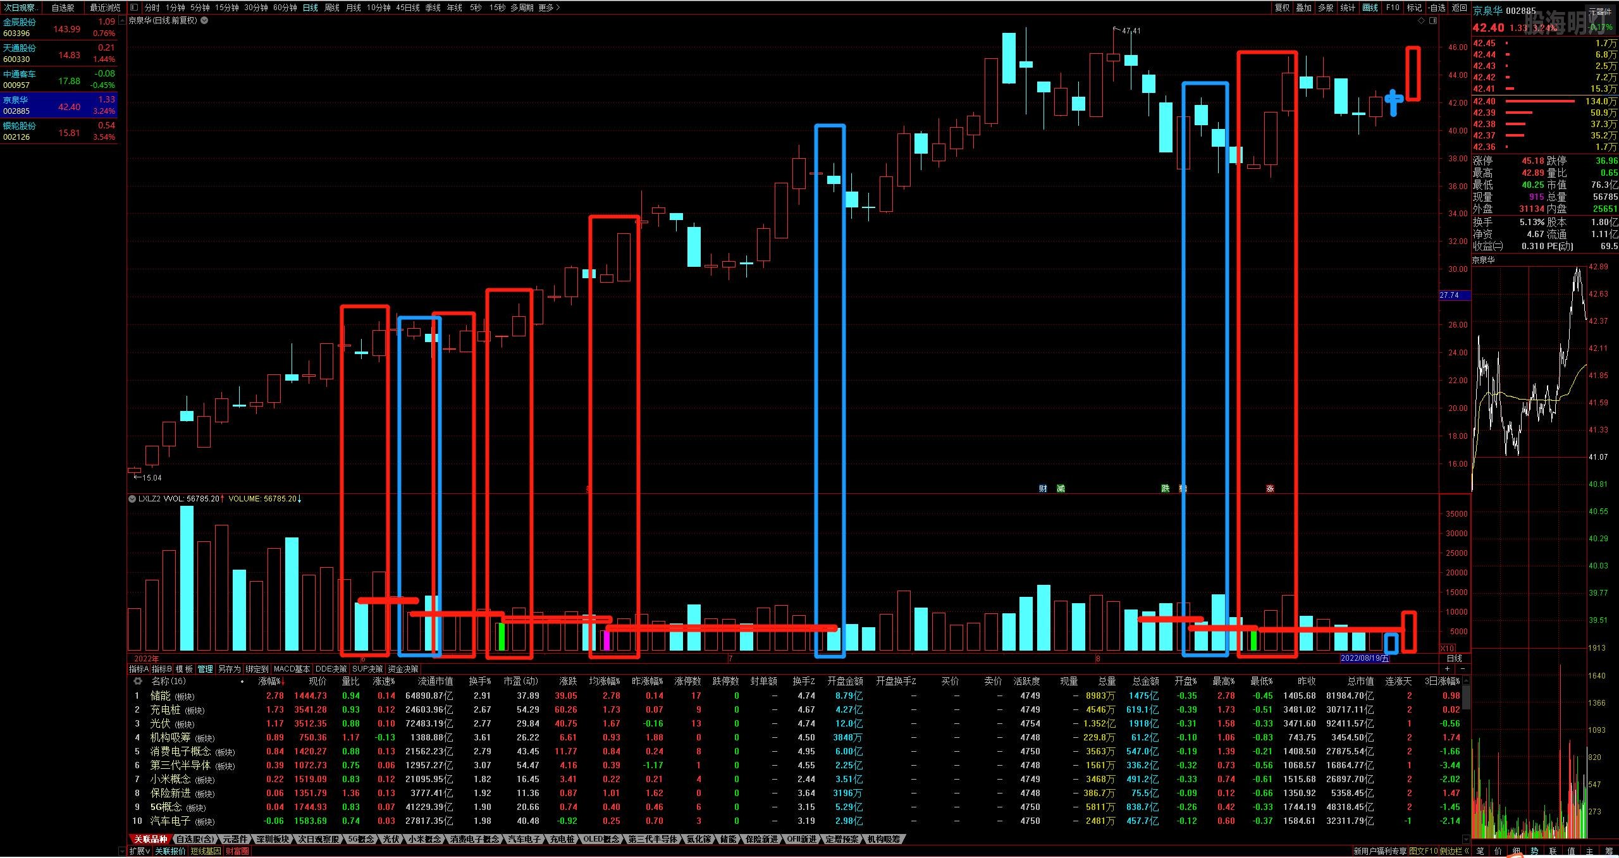
Task: Select the 5分钟 timeframe
Action: [200, 8]
